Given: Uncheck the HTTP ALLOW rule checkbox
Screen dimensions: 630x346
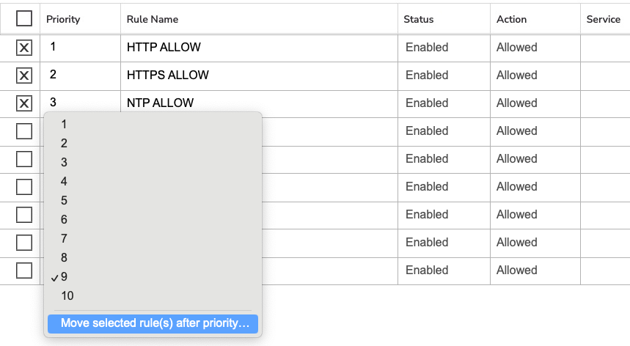Looking at the screenshot, I should click(24, 48).
